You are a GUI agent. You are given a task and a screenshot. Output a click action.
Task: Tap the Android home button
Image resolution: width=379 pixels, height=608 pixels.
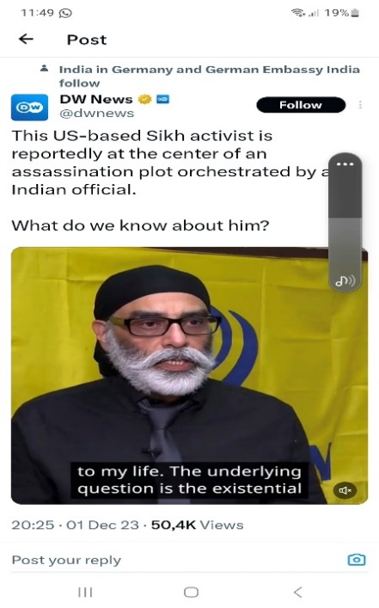tap(191, 592)
